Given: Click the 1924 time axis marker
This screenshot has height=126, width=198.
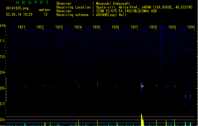Looking at the screenshot, I should click(x=78, y=27).
